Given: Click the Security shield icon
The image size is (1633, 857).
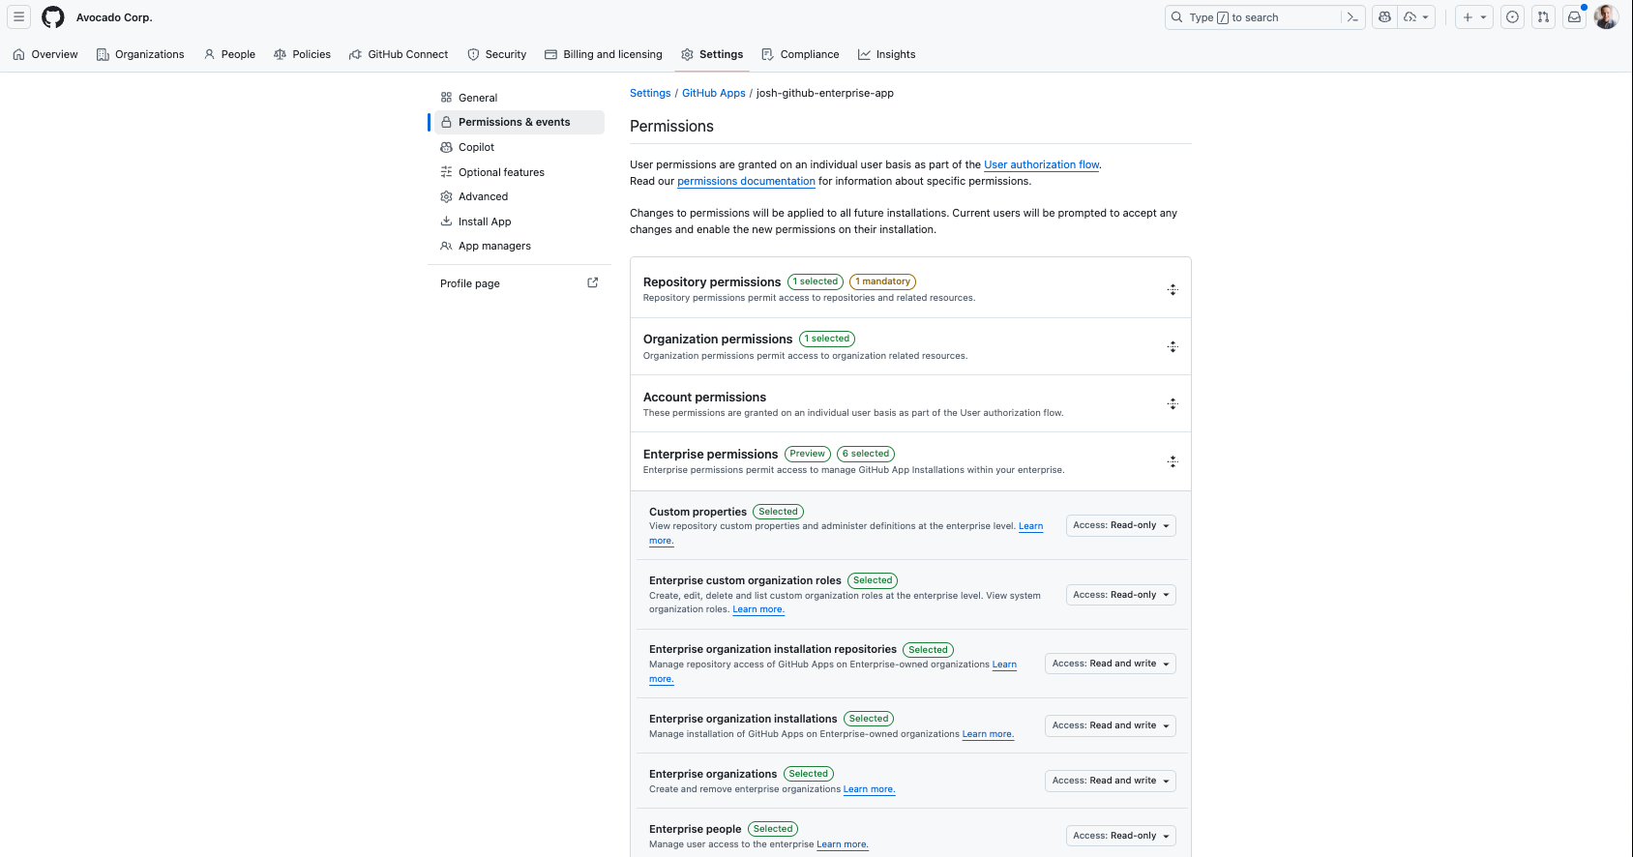Looking at the screenshot, I should tap(473, 54).
